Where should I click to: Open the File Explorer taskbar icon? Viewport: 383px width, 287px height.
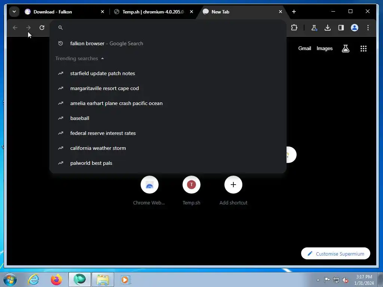click(103, 280)
